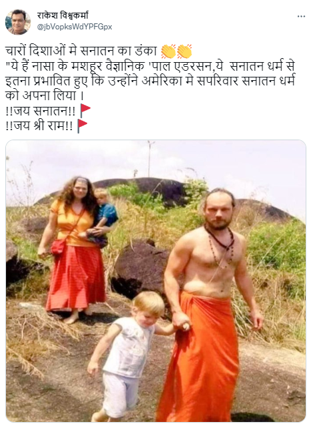
Task: Click the text !!जय श्री राम!!
Action: coord(39,126)
